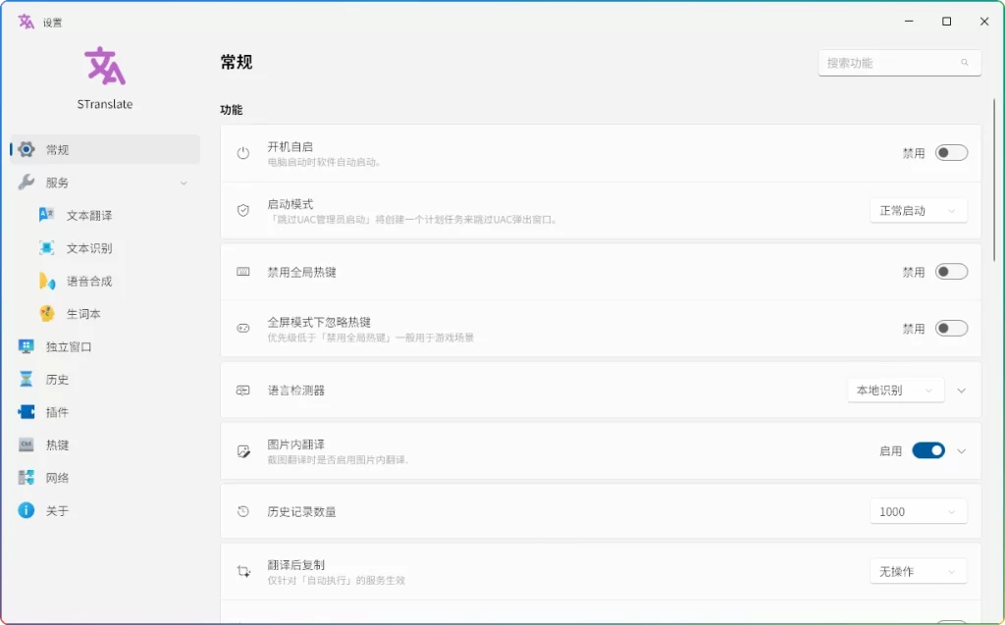Collapse the 服务 group in the sidebar
The image size is (1005, 625).
(x=183, y=182)
